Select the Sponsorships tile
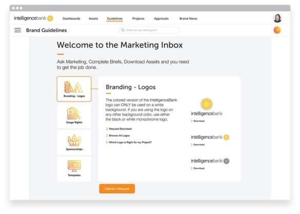This screenshot has height=214, width=300. tap(74, 142)
